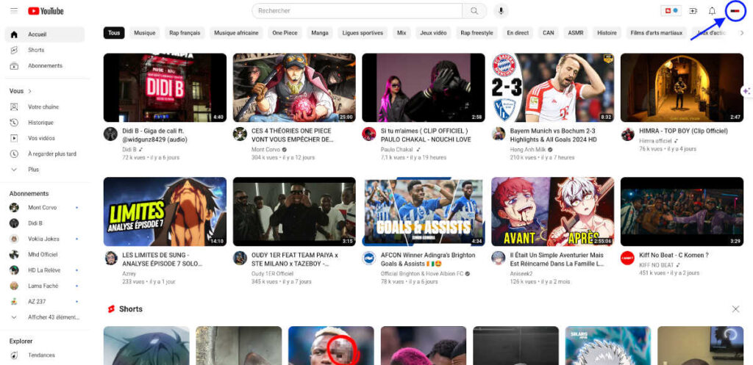Viewport: 753px width, 365px height.
Task: Open the account avatar menu
Action: point(735,11)
